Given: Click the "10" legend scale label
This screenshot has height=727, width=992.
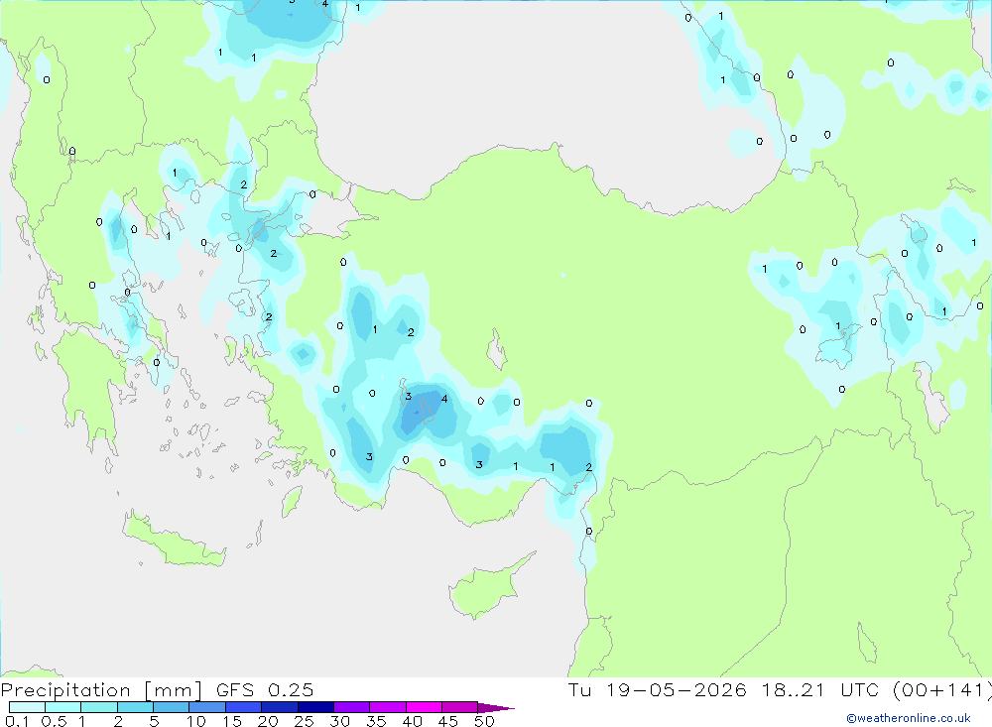Looking at the screenshot, I should tap(196, 721).
